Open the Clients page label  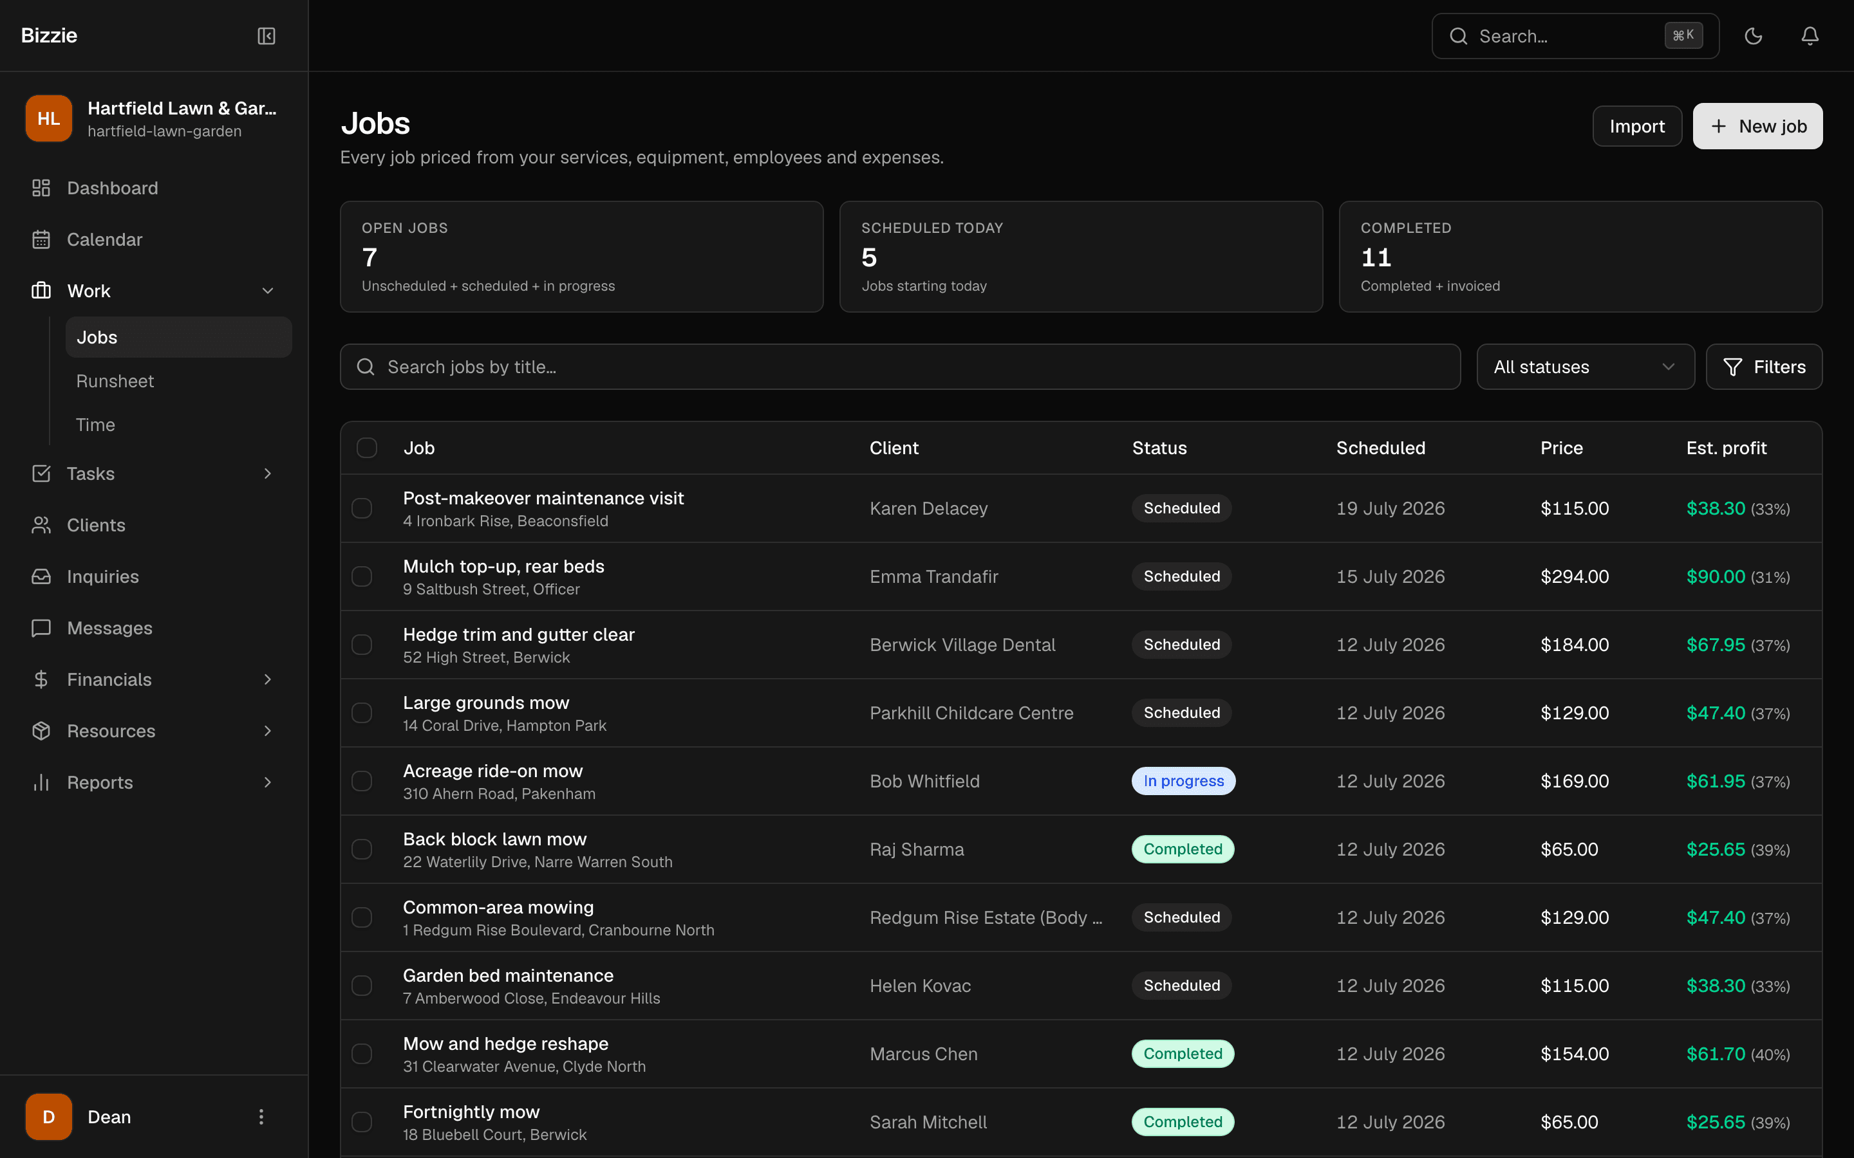[96, 524]
